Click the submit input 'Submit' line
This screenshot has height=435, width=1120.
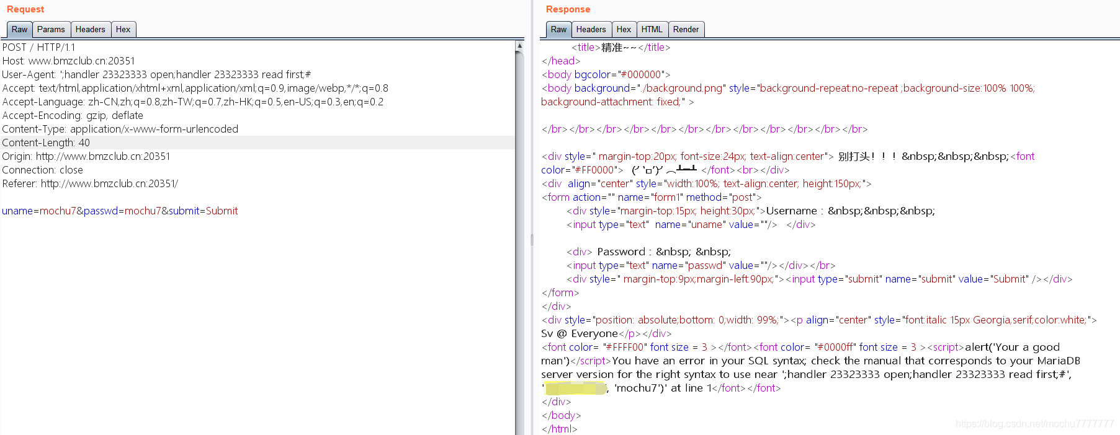tap(819, 279)
